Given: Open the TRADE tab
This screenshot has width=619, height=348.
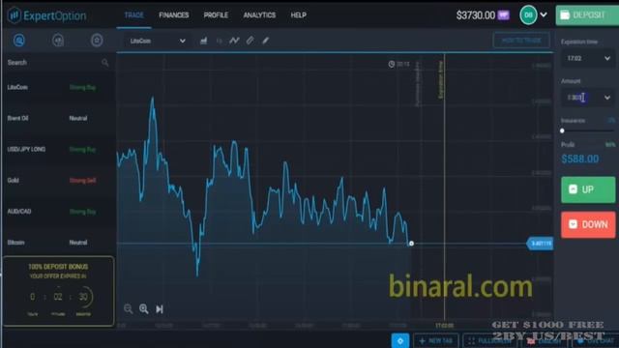Looking at the screenshot, I should 133,15.
